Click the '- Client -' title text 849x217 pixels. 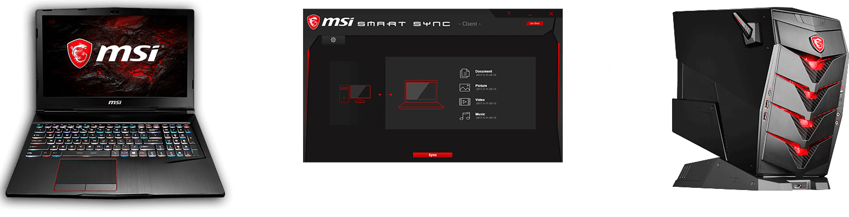click(x=470, y=24)
